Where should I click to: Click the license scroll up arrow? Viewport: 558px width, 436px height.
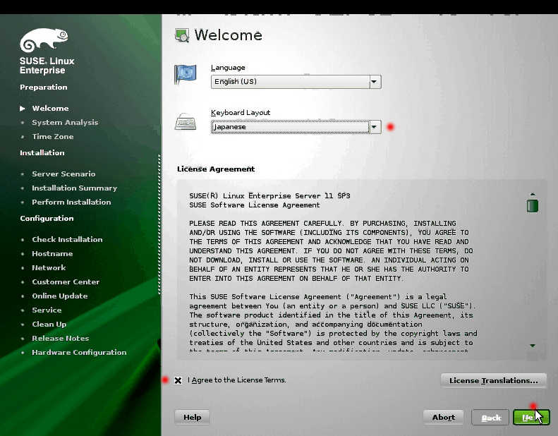click(533, 195)
